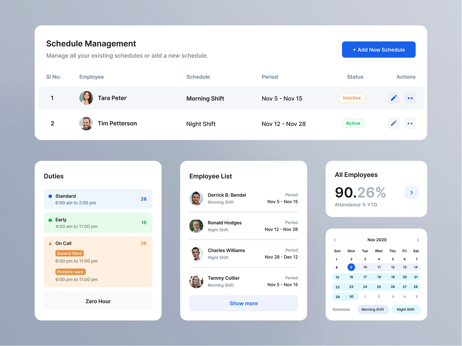Click the Active status badge for Tim Petterson

[353, 123]
